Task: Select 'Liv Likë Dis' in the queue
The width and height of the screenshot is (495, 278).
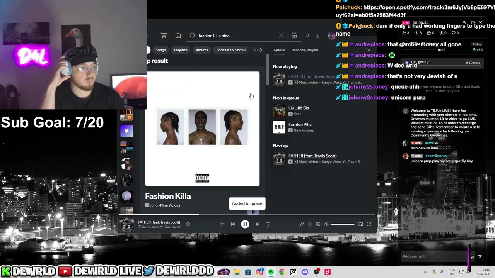Action: coord(299,108)
